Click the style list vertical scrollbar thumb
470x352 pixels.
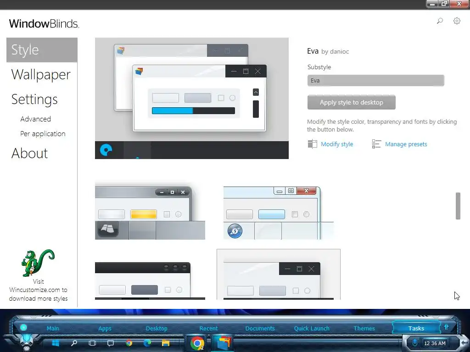[458, 206]
